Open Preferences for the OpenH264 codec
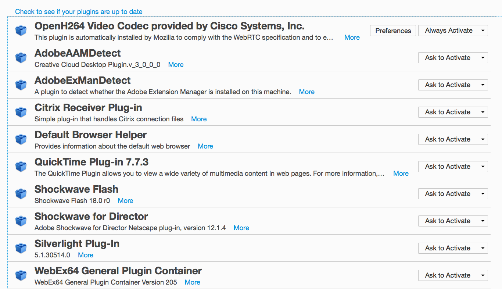Viewport: 502px width, 289px height. tap(393, 31)
